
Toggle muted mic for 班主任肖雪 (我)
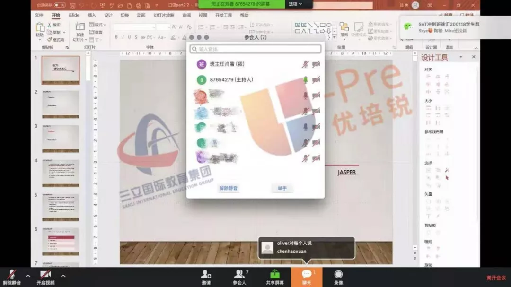(305, 64)
